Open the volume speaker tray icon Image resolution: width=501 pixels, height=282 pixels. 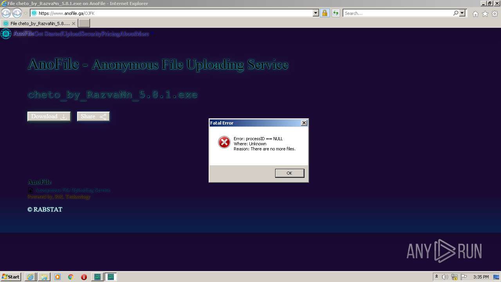click(x=445, y=277)
